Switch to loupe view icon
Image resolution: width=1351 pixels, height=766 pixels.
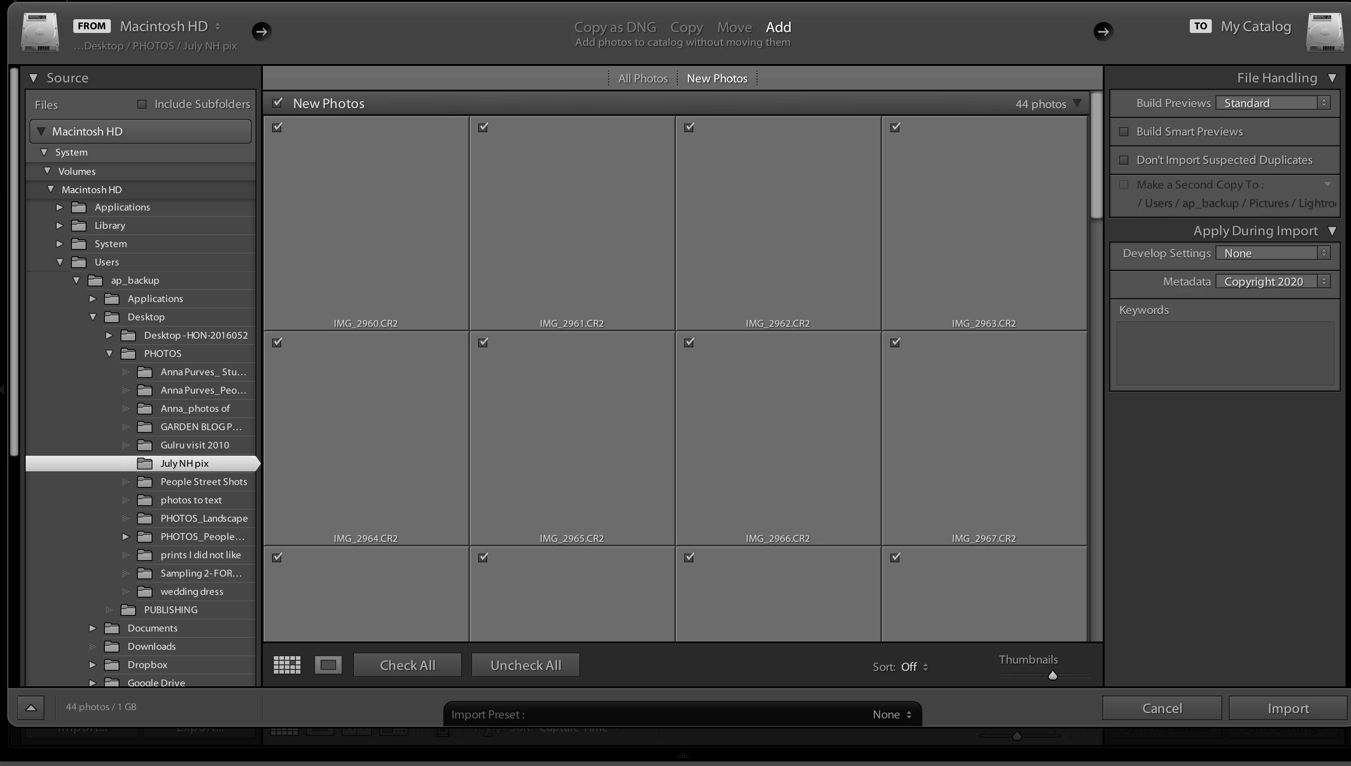(328, 665)
